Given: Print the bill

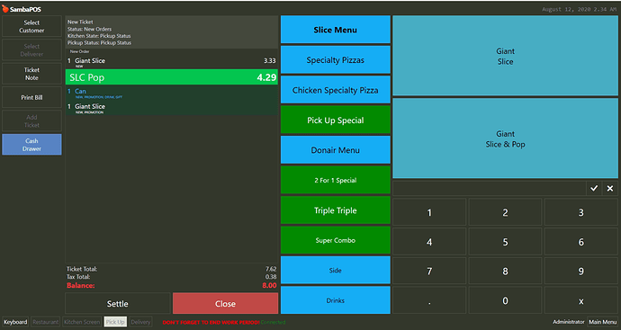Looking at the screenshot, I should [x=31, y=97].
